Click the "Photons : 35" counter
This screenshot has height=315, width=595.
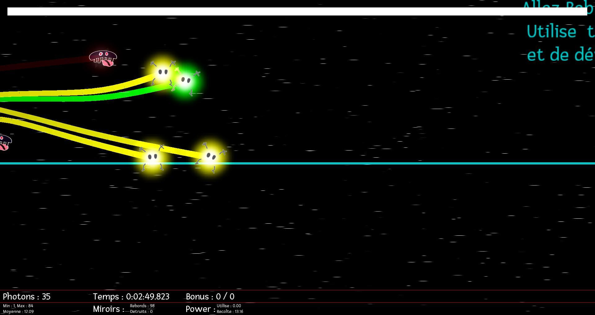tap(27, 296)
